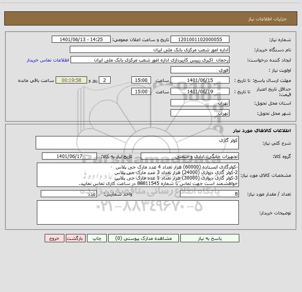Select response deadline date 1401/06/15

point(200,80)
